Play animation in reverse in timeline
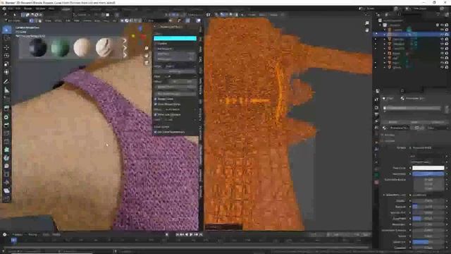 pos(186,235)
